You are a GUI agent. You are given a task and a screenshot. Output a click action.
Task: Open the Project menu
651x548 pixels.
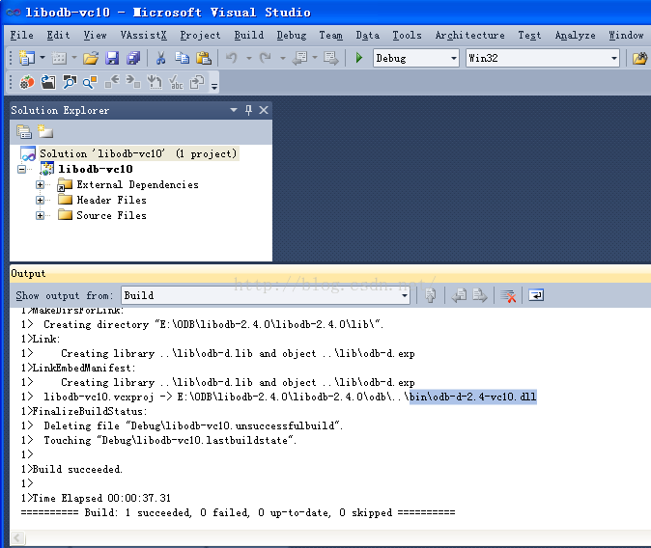pos(200,36)
